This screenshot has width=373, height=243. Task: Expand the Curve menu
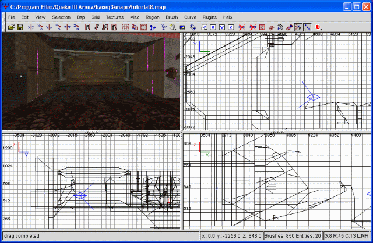pyautogui.click(x=191, y=17)
